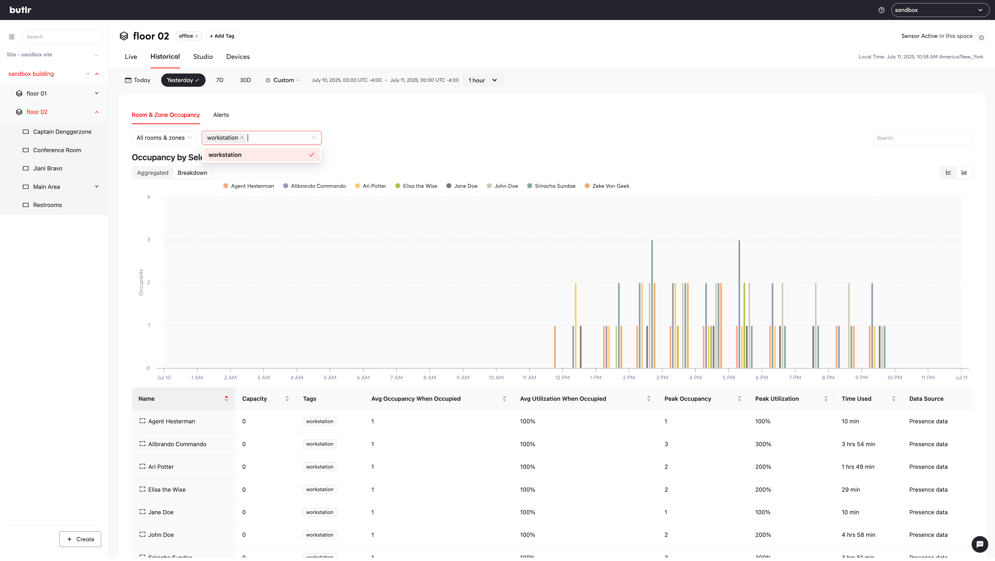The width and height of the screenshot is (995, 561).
Task: Select the 7D date range
Action: pos(220,81)
